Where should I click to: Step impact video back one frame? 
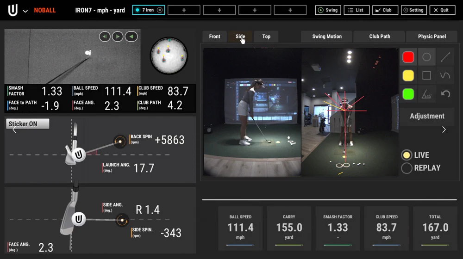(x=105, y=37)
